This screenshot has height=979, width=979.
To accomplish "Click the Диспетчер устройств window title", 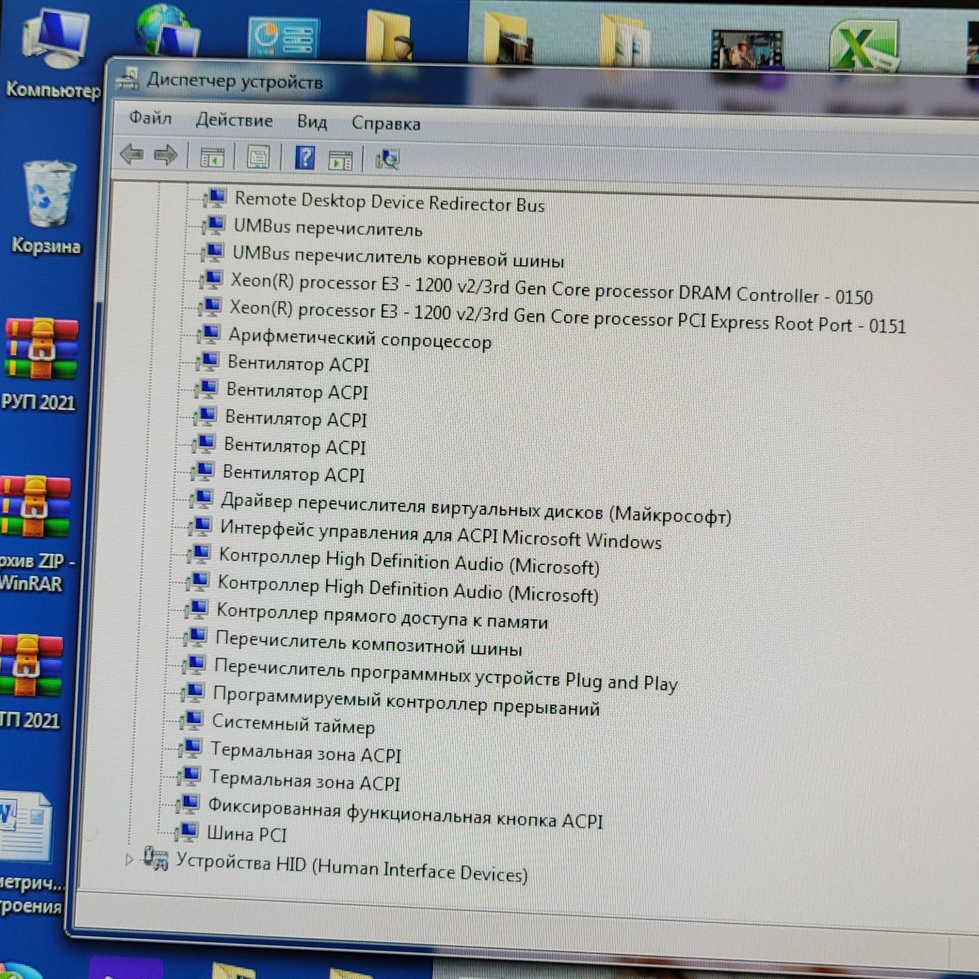I will pos(234,82).
